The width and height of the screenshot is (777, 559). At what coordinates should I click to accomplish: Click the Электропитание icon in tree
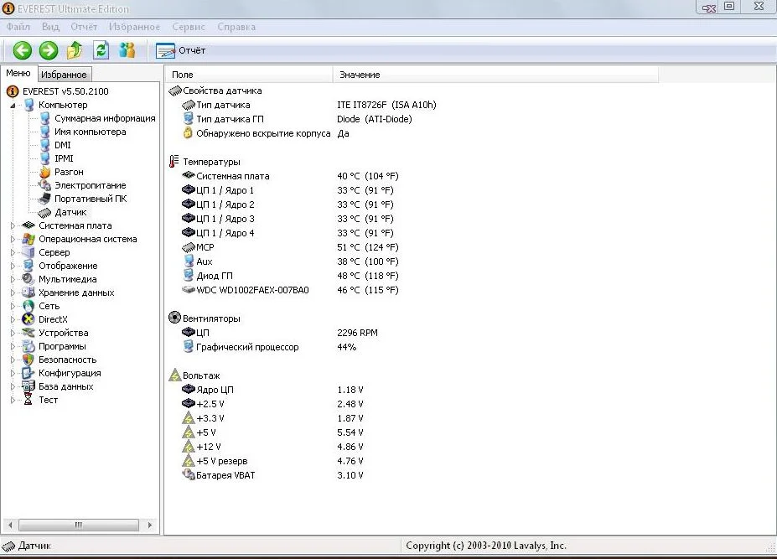coord(45,185)
